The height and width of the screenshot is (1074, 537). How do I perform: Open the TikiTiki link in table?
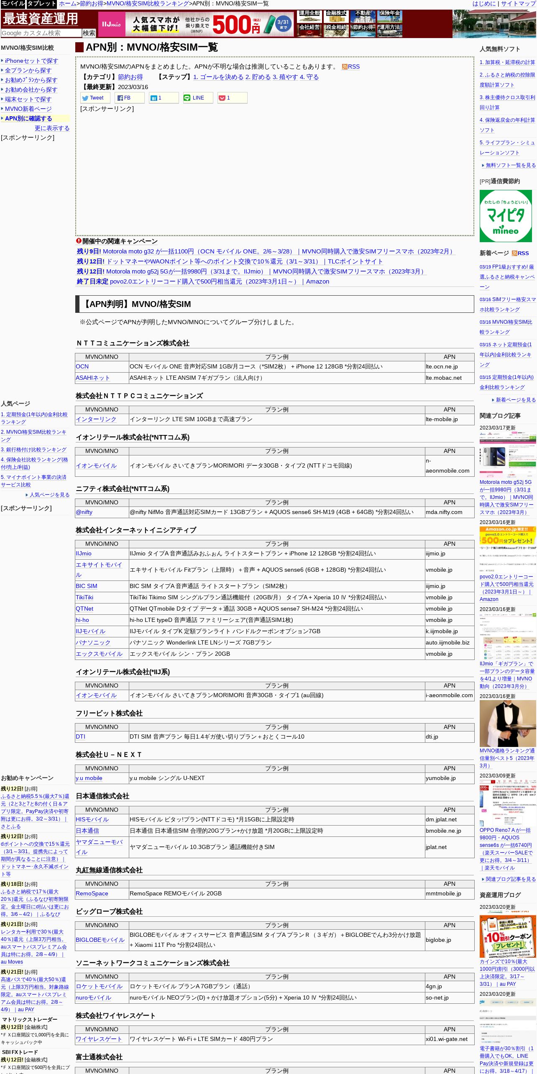coord(84,597)
